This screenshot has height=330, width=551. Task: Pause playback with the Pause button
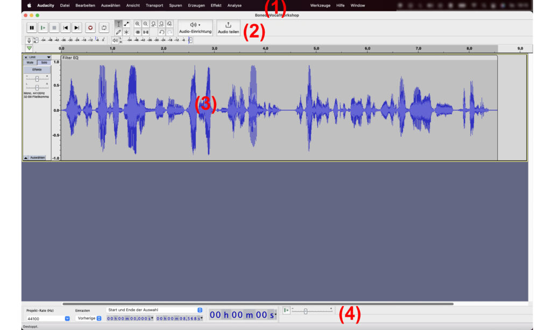(x=32, y=28)
